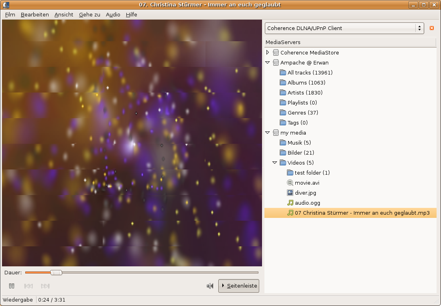This screenshot has width=441, height=306.
Task: Select Artists (1830)
Action: click(x=305, y=93)
